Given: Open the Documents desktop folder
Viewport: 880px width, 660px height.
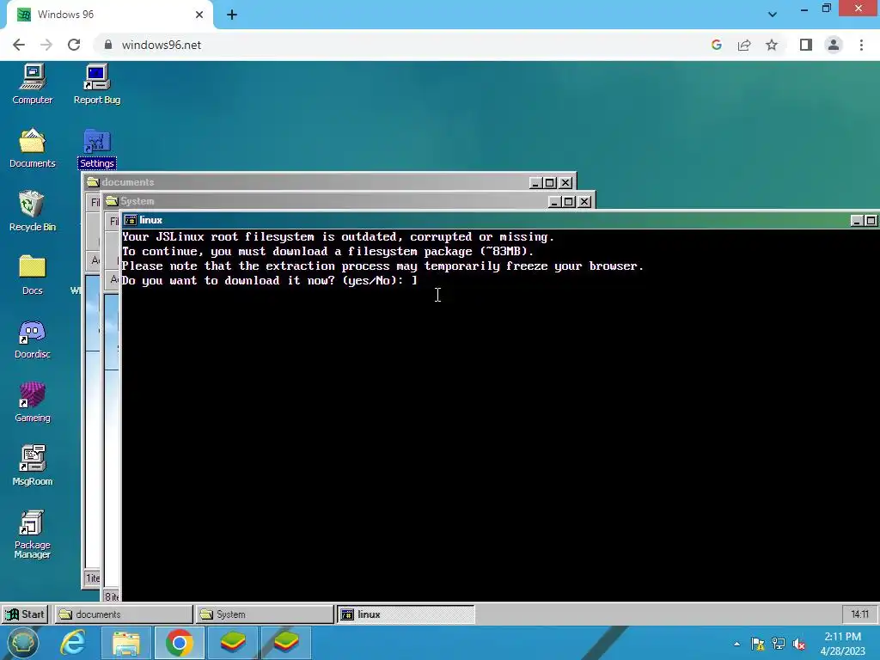Looking at the screenshot, I should tap(32, 148).
